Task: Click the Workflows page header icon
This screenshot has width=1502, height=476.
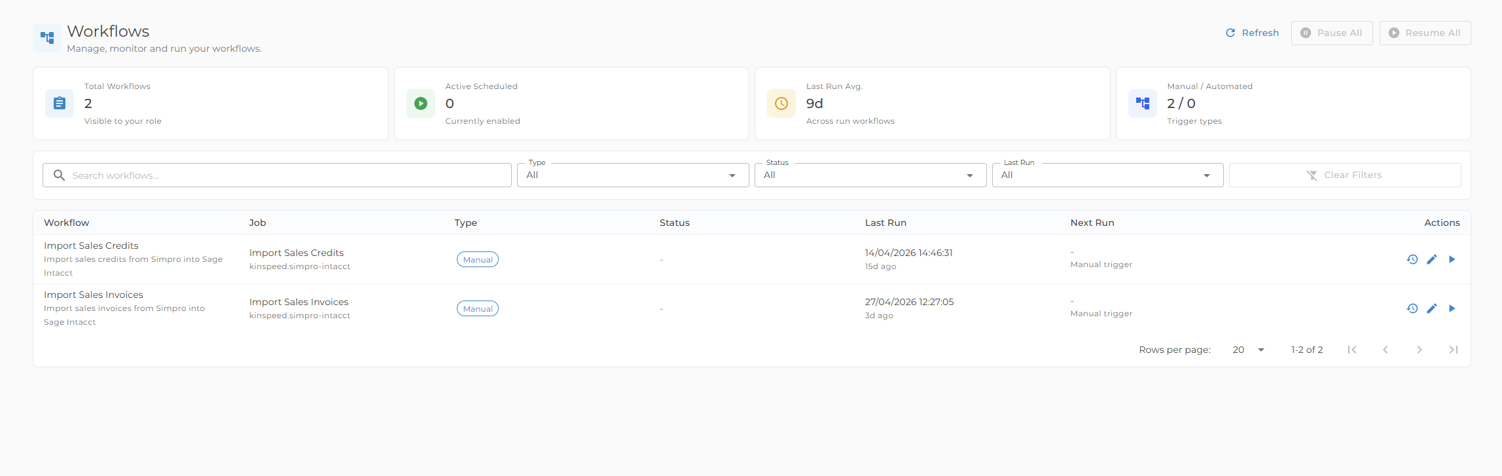Action: point(47,38)
